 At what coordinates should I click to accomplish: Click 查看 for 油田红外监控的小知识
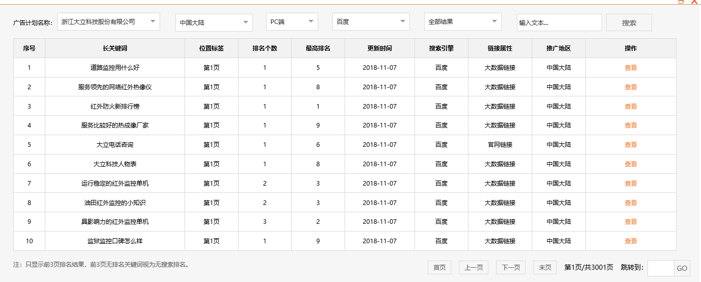click(631, 202)
